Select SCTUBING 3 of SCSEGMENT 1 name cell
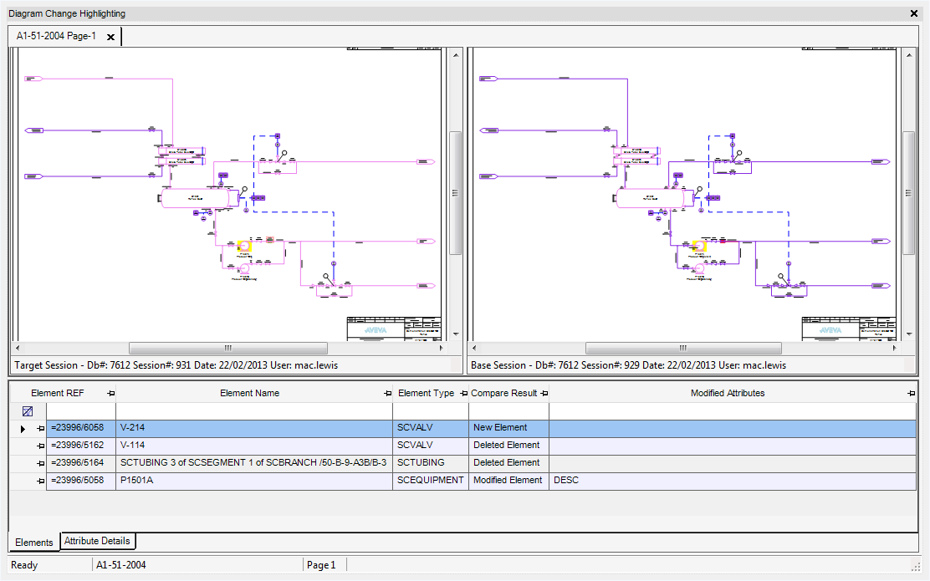This screenshot has height=581, width=930. point(254,462)
